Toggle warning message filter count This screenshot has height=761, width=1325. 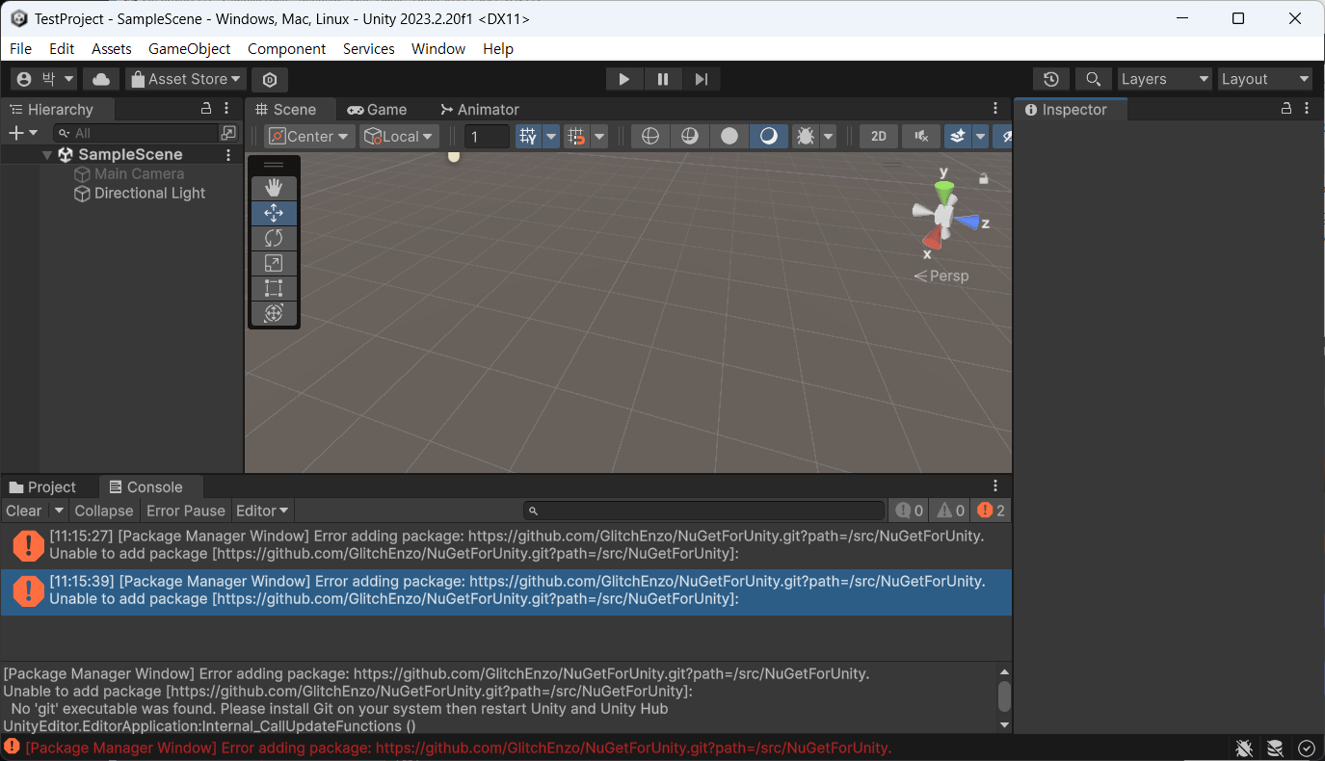[x=950, y=511]
